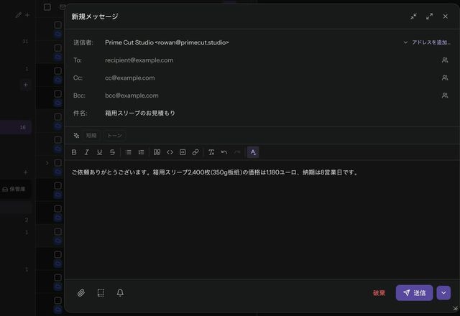This screenshot has height=316, width=460.
Task: Click the 短縮 AI option
Action: coord(91,136)
